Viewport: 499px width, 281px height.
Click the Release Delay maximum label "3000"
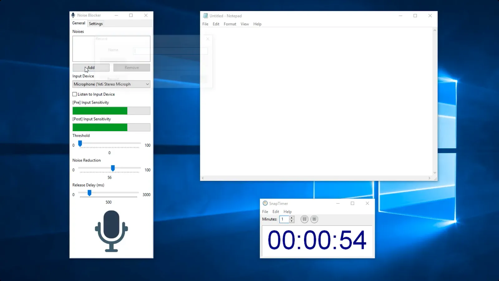pyautogui.click(x=147, y=195)
